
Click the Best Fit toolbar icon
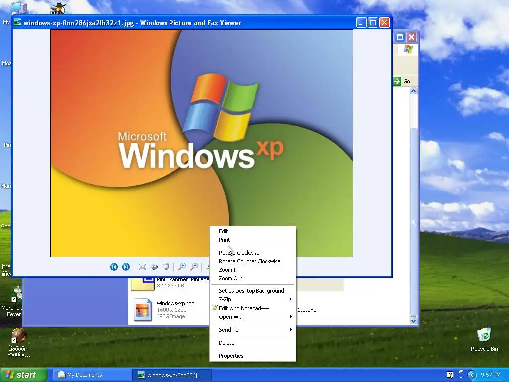(x=142, y=267)
